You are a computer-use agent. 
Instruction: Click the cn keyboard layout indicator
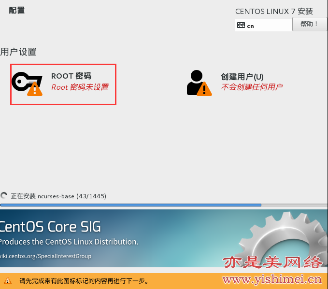tap(264, 26)
